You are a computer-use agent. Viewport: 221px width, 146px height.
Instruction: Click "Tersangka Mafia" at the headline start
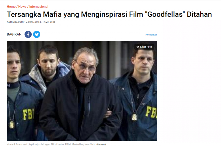click(x=34, y=14)
